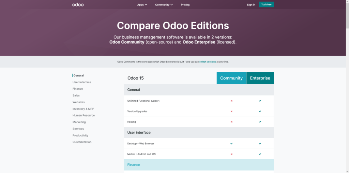
Task: Click Enterprise checkmark for Version Upgrades
Action: 260,111
